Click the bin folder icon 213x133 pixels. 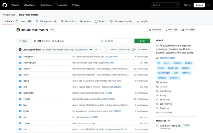click(20, 117)
